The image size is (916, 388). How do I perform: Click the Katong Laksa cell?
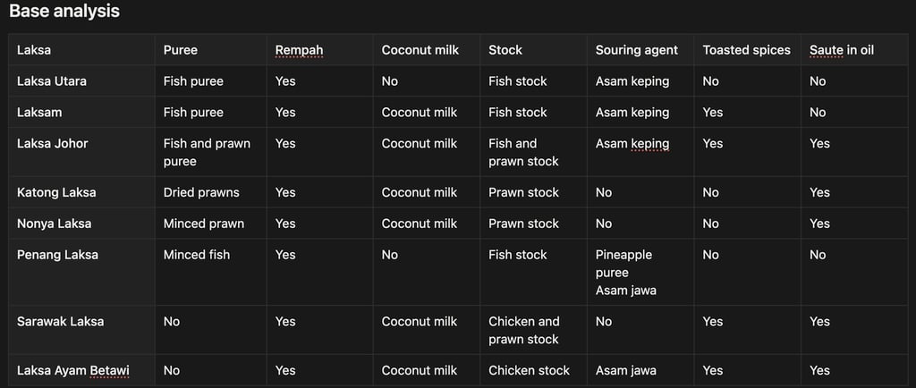(x=56, y=192)
